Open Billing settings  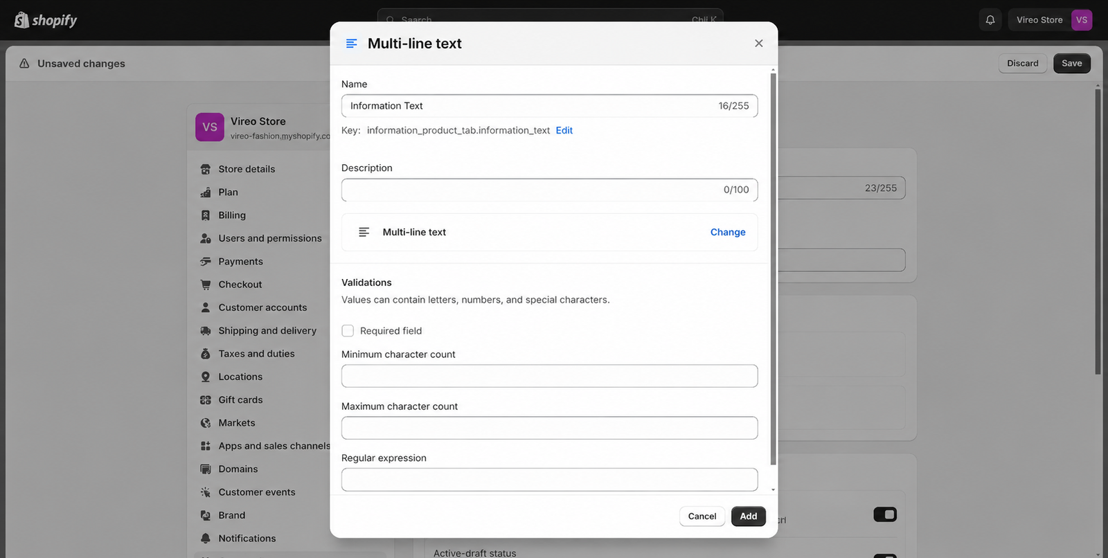coord(232,215)
